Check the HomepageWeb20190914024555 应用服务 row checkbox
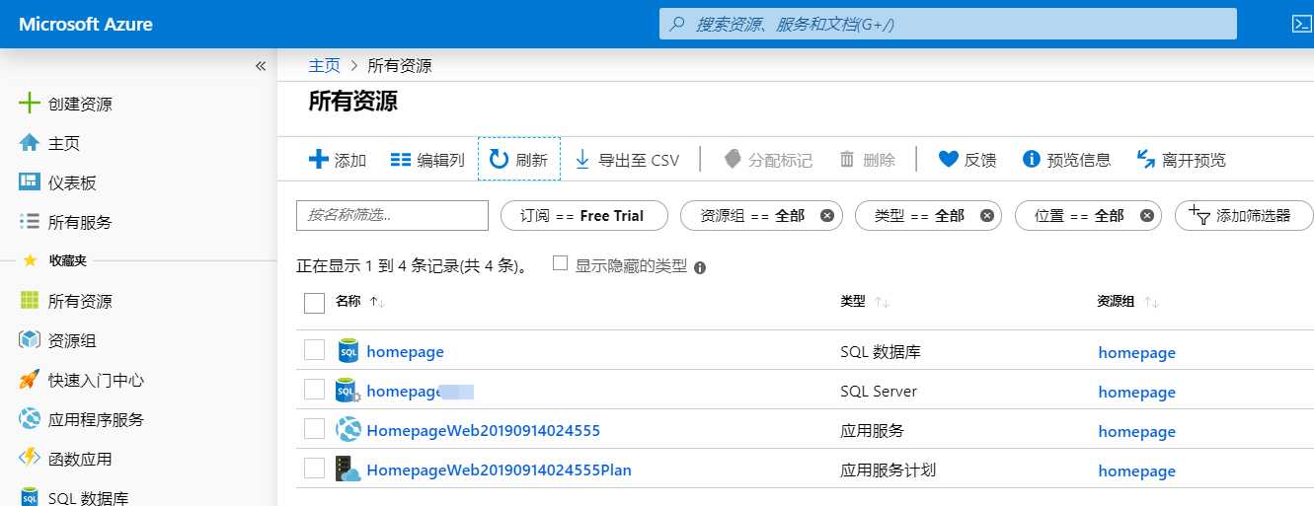 314,429
